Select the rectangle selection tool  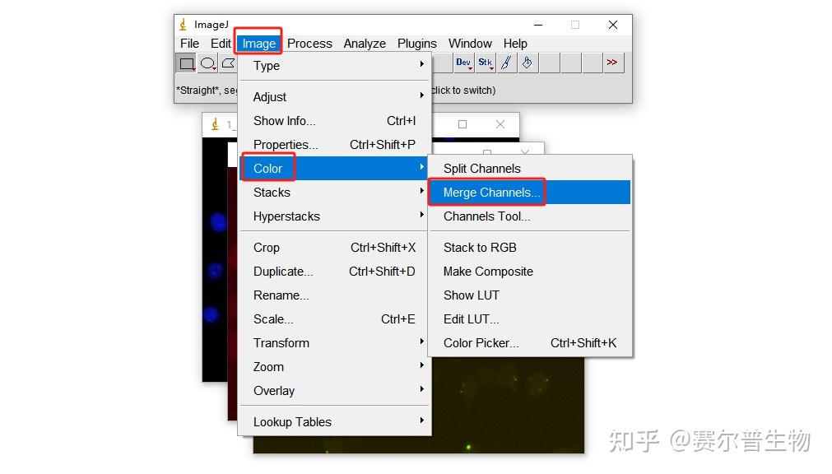click(x=186, y=63)
